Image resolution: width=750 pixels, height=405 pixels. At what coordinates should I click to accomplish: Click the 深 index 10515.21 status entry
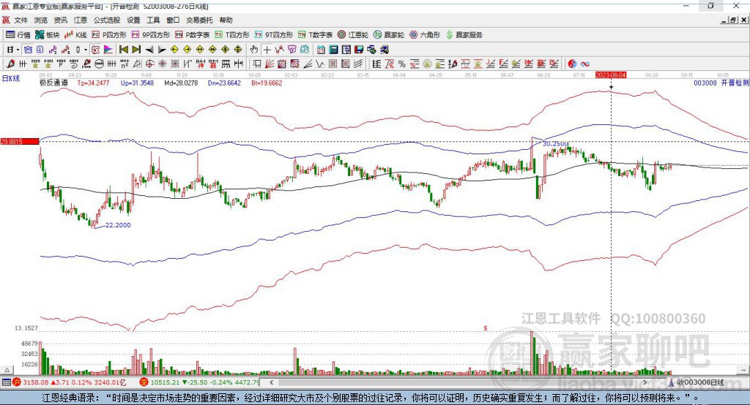pyautogui.click(x=199, y=382)
